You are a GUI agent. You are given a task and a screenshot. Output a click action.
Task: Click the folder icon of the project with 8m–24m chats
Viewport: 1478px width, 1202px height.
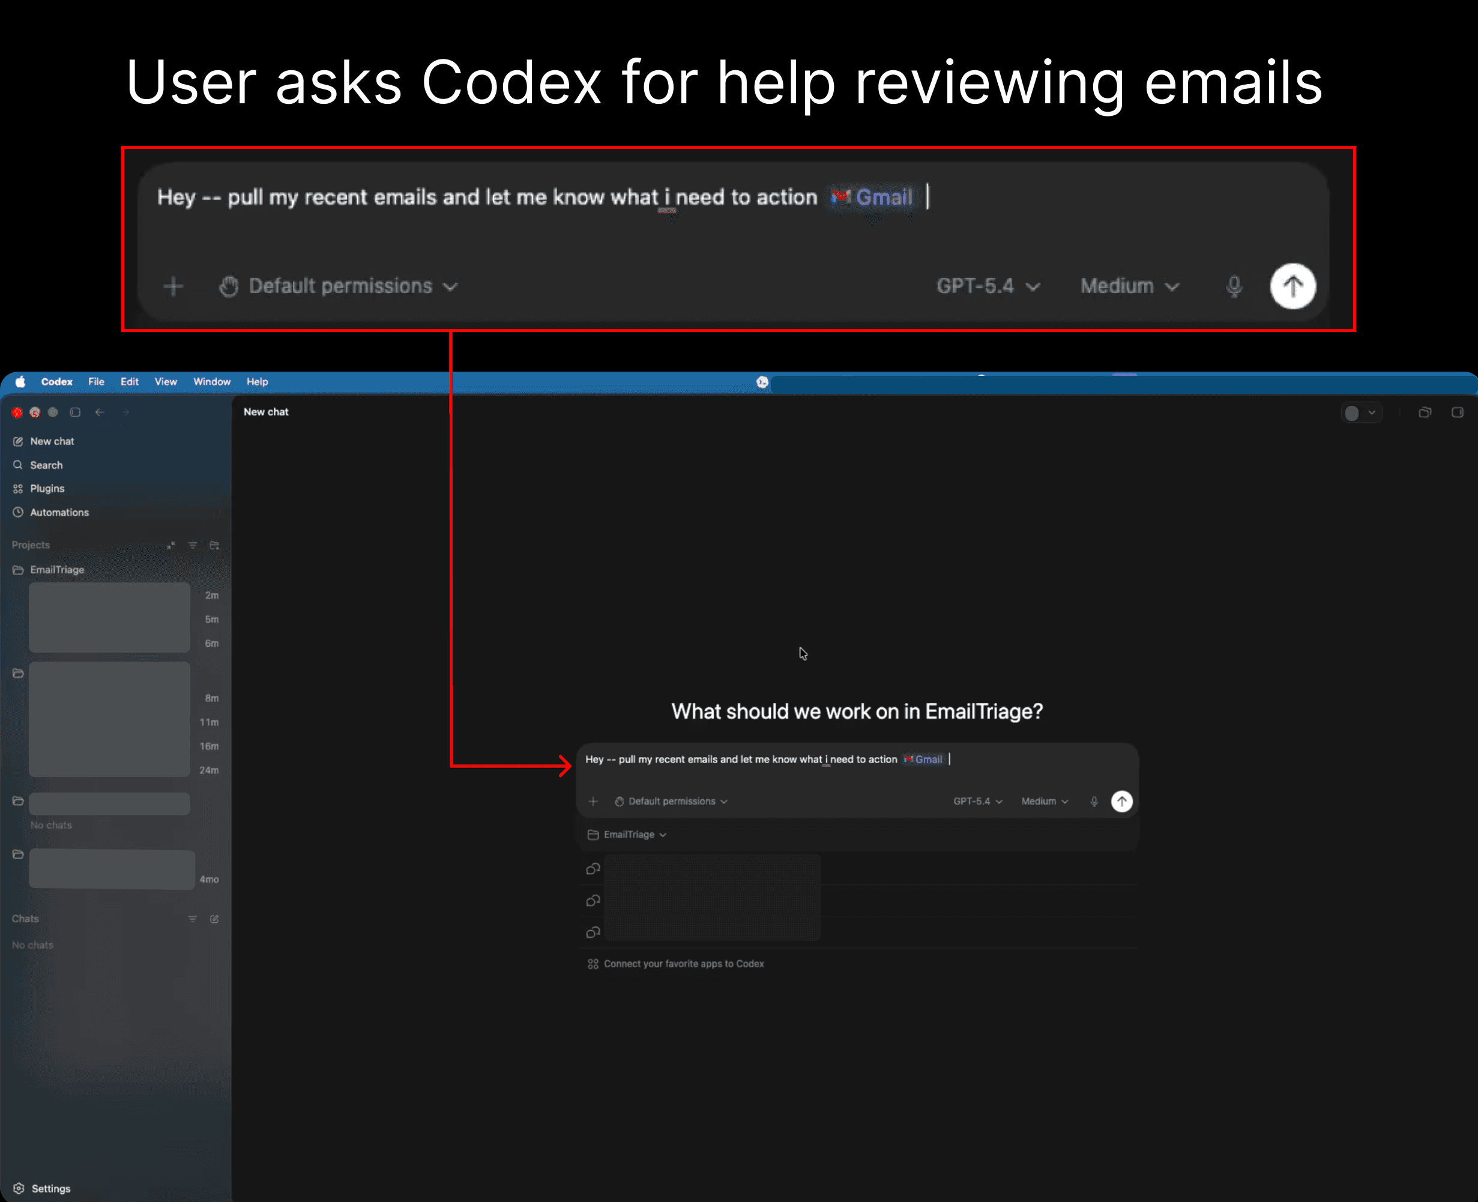[18, 673]
